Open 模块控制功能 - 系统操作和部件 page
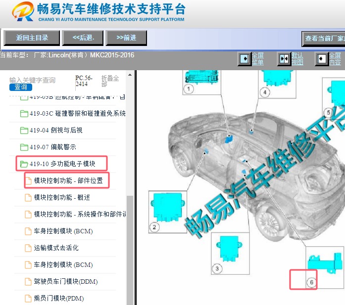This screenshot has height=305, width=345. [80, 214]
